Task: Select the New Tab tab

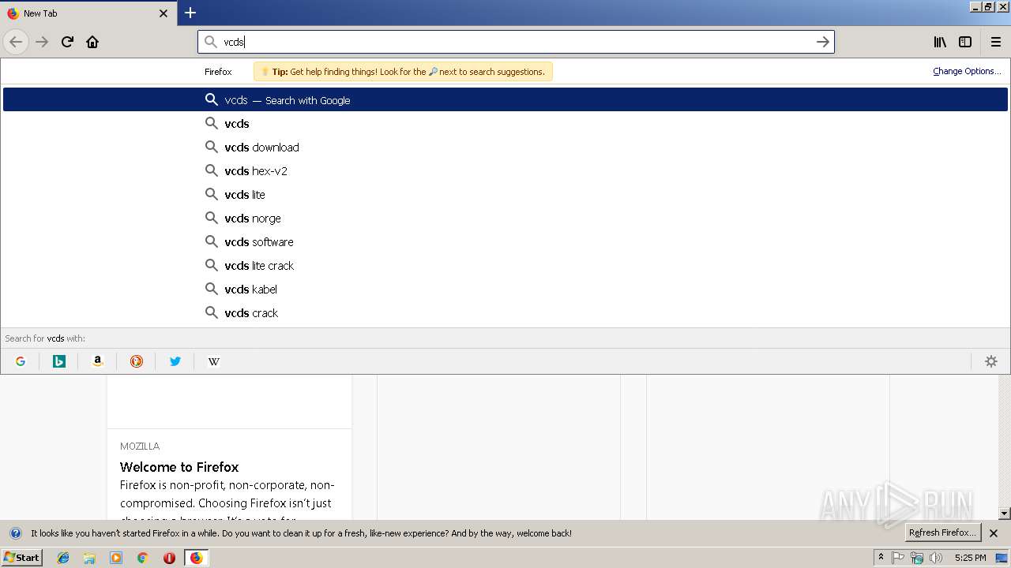Action: (x=87, y=13)
